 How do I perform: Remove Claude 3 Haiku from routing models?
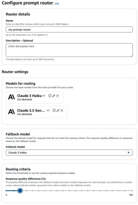pos(58,96)
